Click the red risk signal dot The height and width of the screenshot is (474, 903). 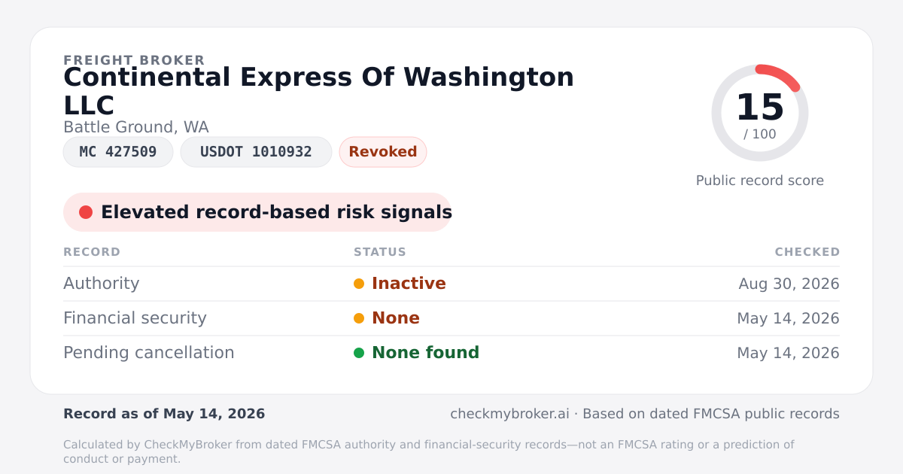click(x=86, y=212)
